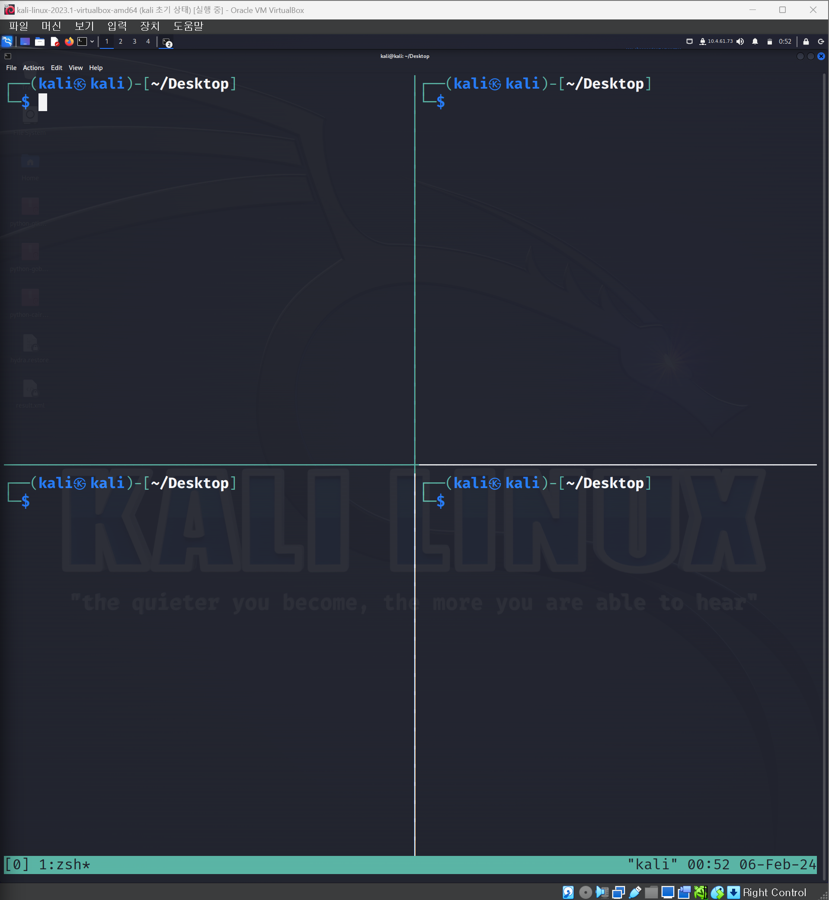Click VirtualBox USB devices status icon
Image resolution: width=829 pixels, height=900 pixels.
(x=635, y=892)
